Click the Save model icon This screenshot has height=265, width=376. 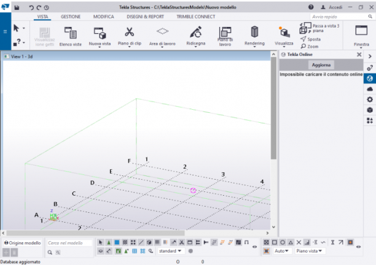pos(17,7)
